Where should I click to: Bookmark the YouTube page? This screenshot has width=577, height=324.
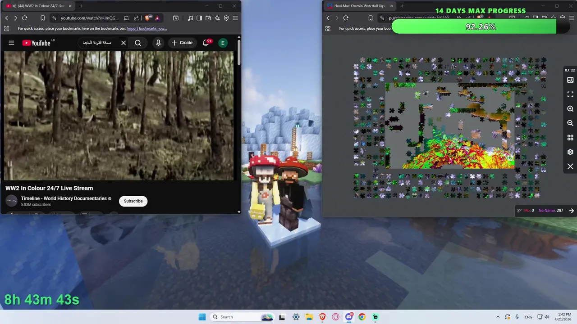pyautogui.click(x=42, y=18)
